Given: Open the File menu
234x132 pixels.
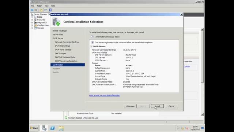Looking at the screenshot, I should pyautogui.click(x=33, y=6).
